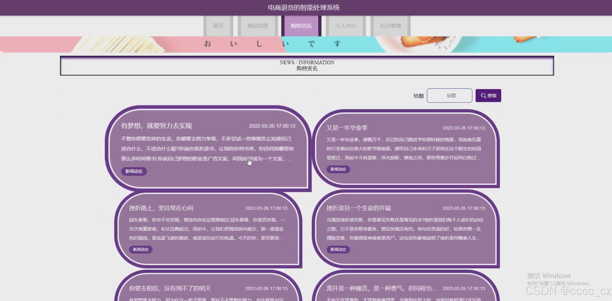This screenshot has height=301, width=612.
Task: Select the 购物资讯 tab
Action: point(301,26)
